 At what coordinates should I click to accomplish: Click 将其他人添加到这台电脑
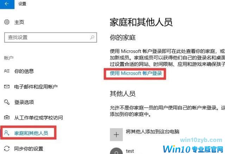click(153, 131)
